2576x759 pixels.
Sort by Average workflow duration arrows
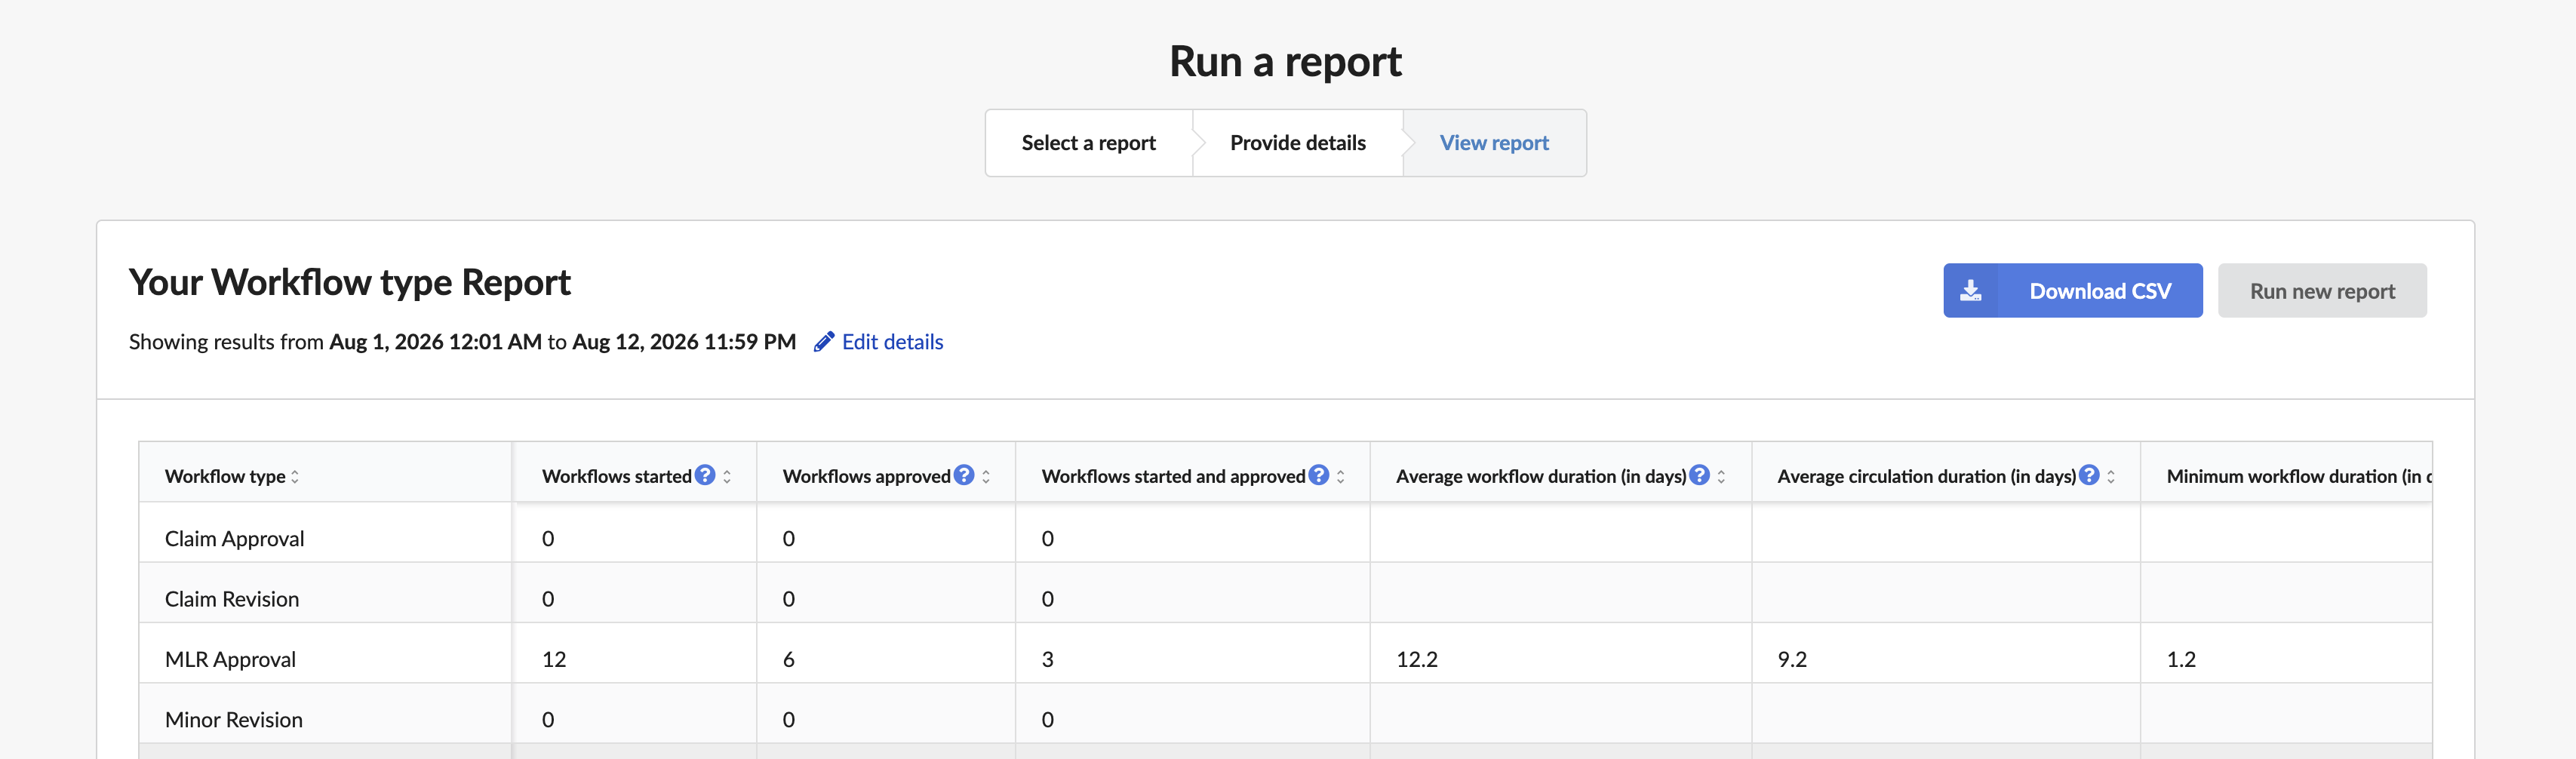click(1722, 477)
